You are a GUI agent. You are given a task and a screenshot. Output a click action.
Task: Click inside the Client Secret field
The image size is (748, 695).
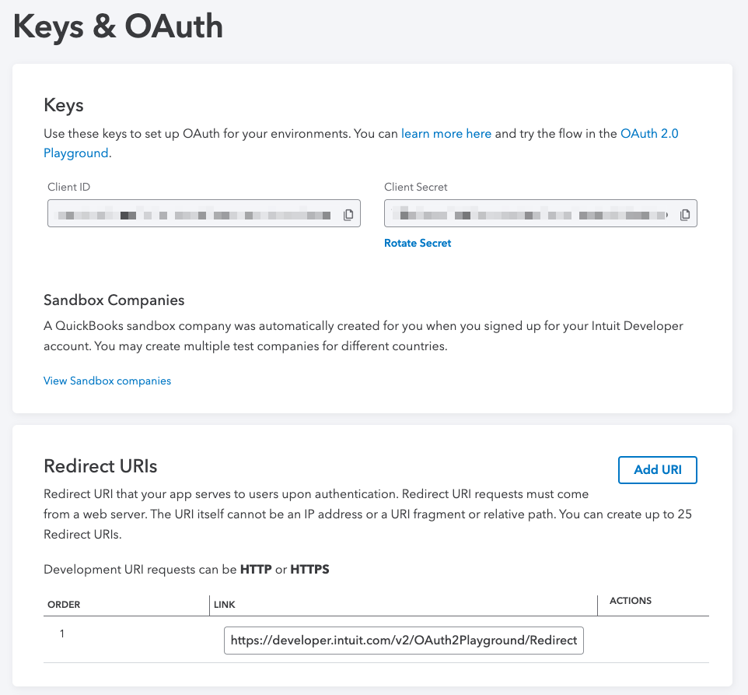click(529, 214)
